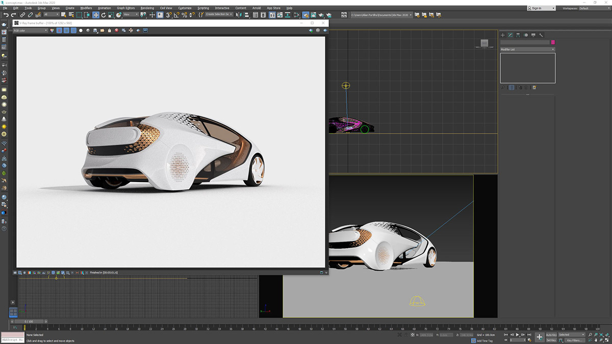Toggle 3D Snaps on the main toolbar
This screenshot has height=344, width=612.
pos(168,15)
